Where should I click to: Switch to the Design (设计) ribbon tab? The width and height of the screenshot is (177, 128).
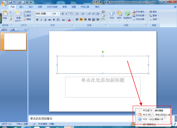pos(31,7)
